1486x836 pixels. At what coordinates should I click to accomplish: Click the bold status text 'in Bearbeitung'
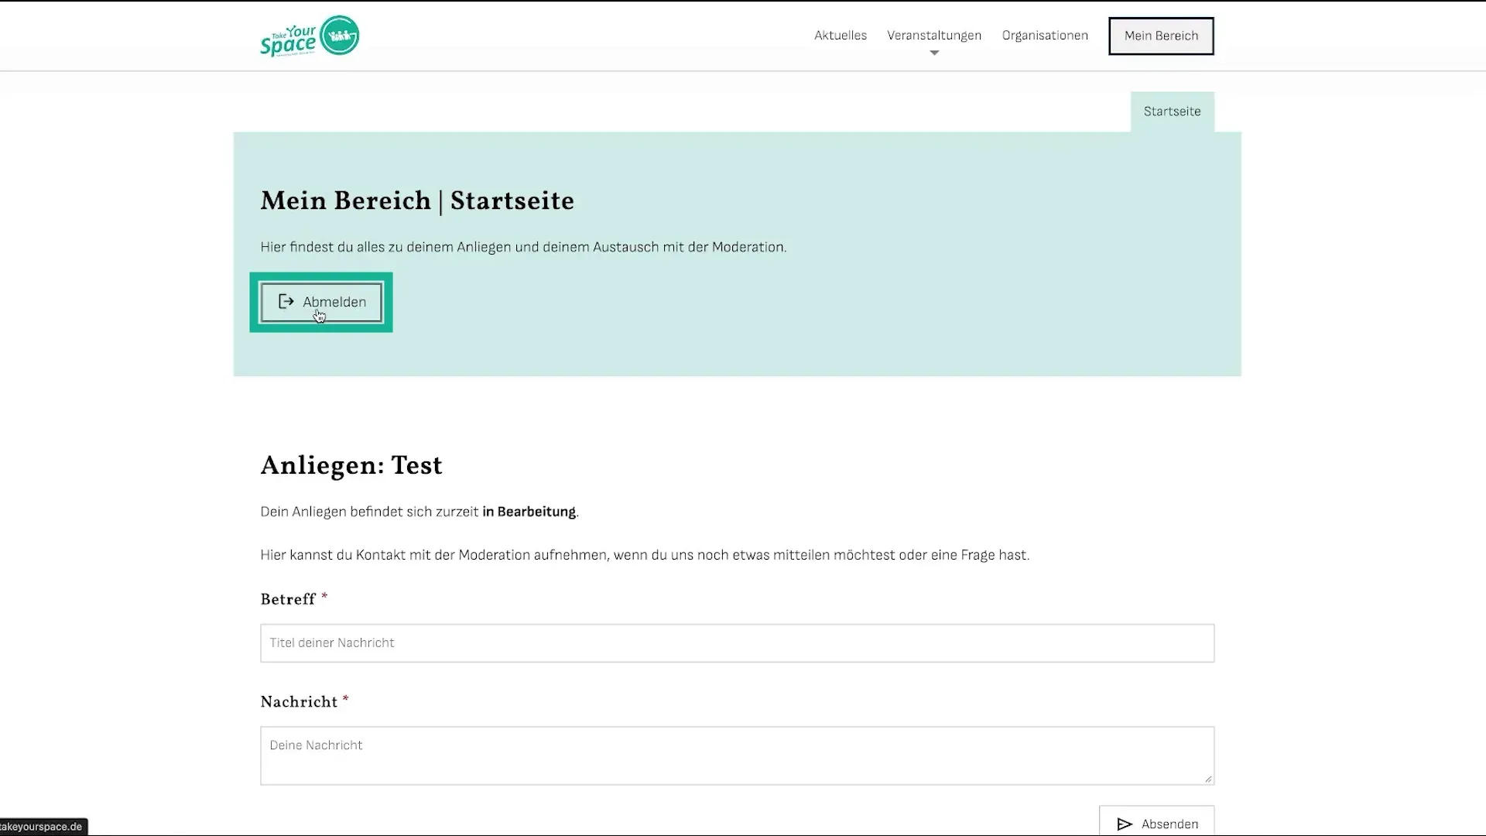tap(529, 512)
